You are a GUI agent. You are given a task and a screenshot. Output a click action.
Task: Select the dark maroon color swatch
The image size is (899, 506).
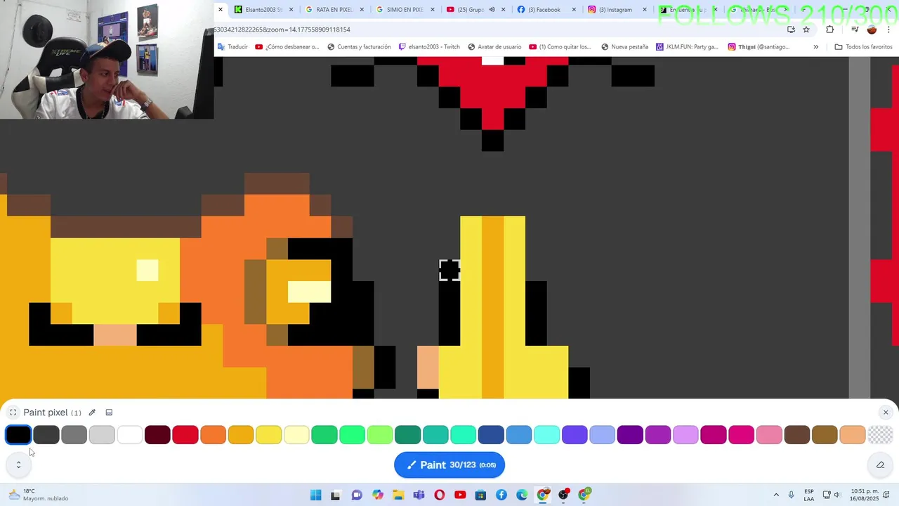click(157, 435)
